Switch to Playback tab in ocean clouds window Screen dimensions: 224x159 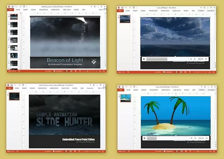[211, 11]
